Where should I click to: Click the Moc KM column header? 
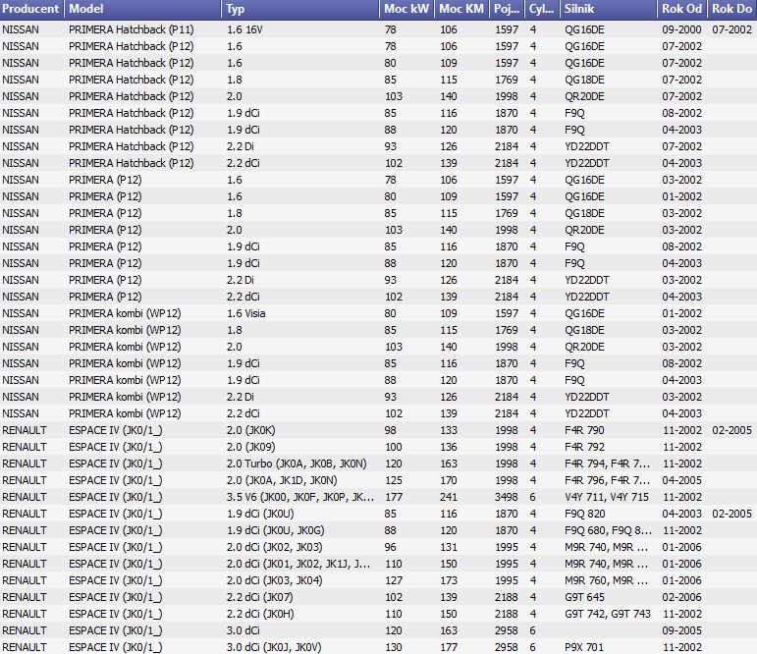click(x=461, y=9)
